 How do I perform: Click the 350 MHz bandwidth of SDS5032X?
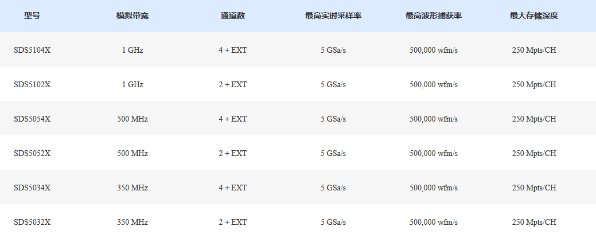[133, 222]
